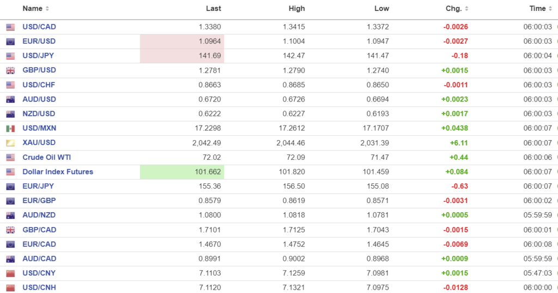
Task: Click the High column header
Action: point(297,9)
